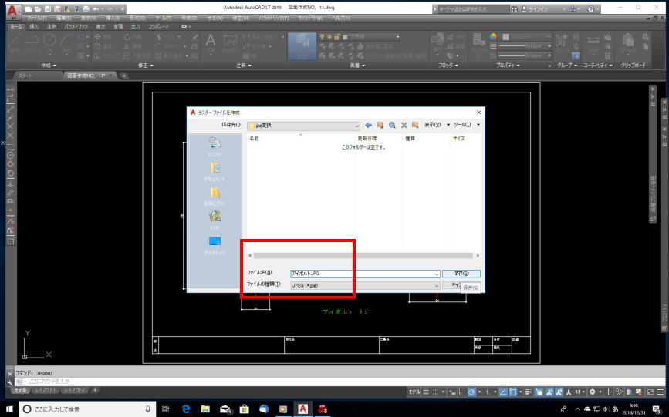Go back using the dialog's blue arrow icon
The width and height of the screenshot is (669, 417).
pyautogui.click(x=368, y=125)
